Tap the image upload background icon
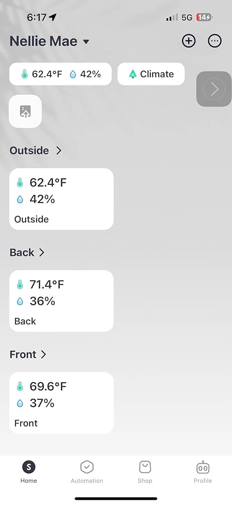 coord(25,111)
